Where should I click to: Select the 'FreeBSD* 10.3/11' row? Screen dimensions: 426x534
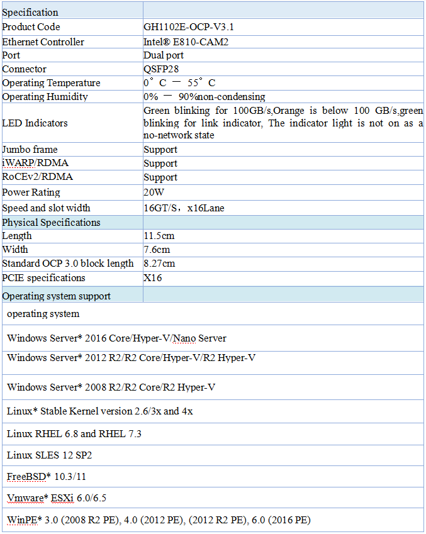(x=47, y=477)
